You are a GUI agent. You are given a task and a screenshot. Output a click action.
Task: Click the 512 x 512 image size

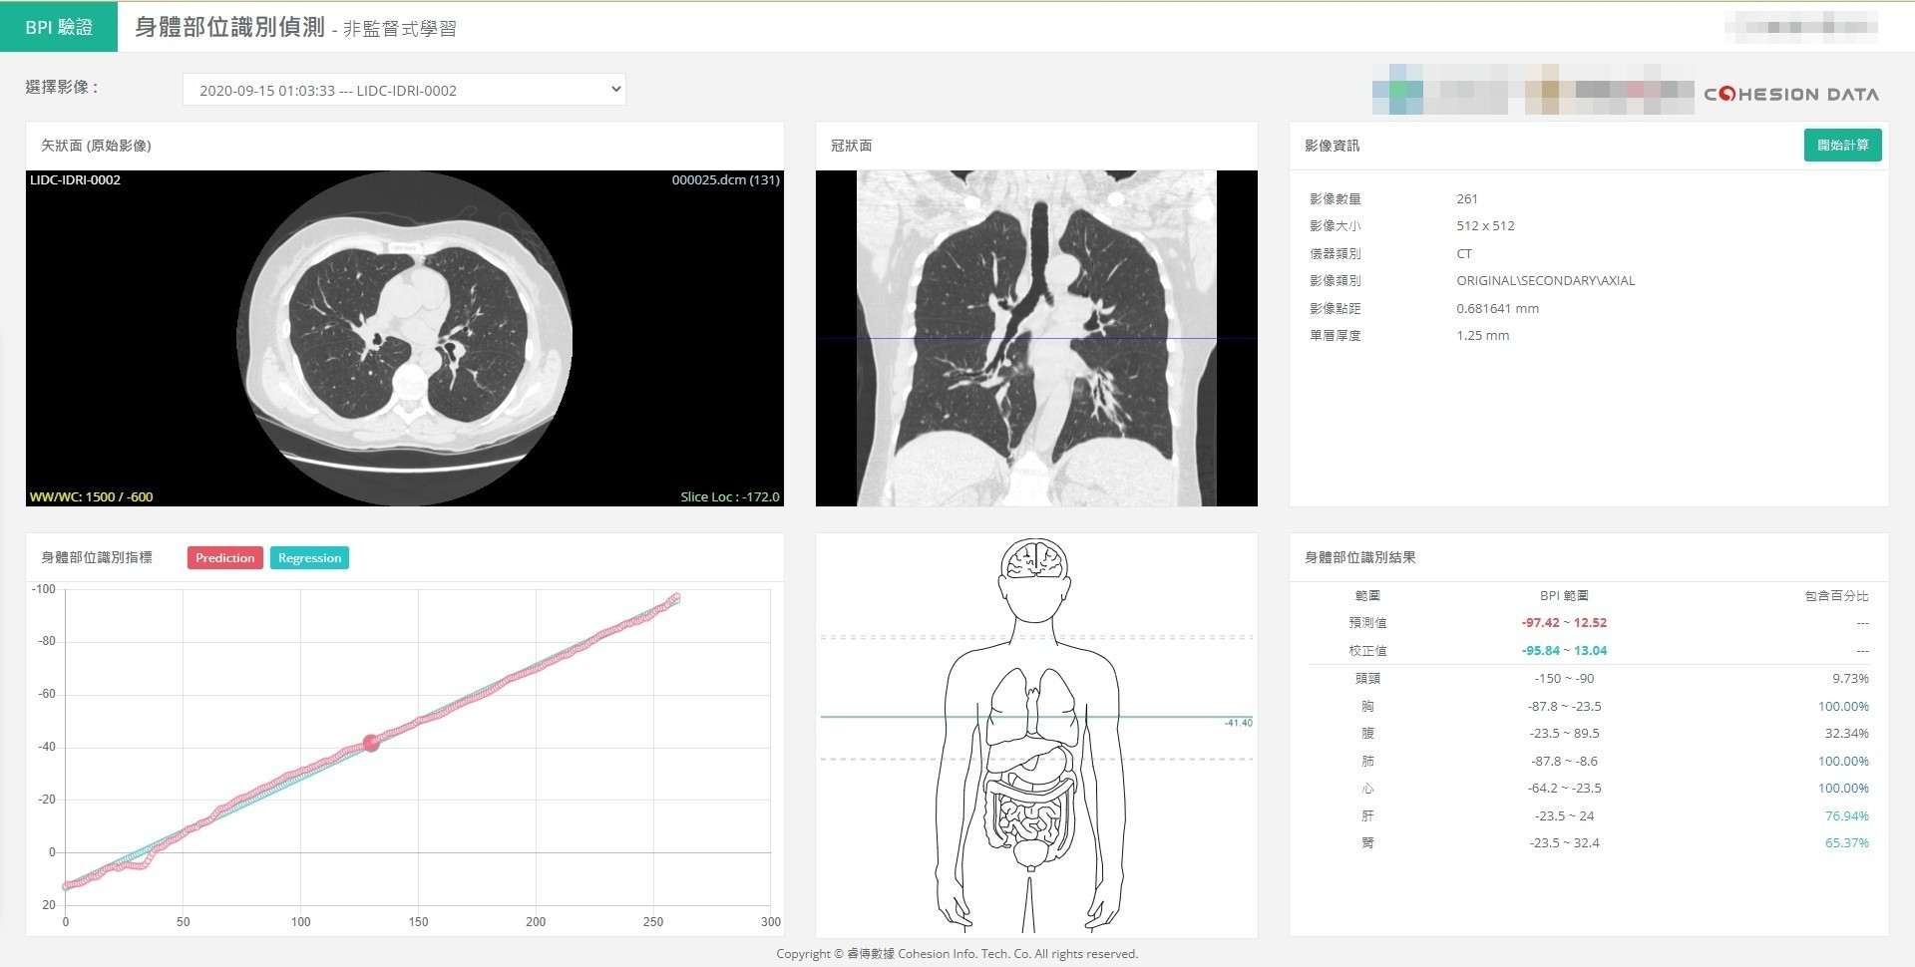click(1485, 226)
